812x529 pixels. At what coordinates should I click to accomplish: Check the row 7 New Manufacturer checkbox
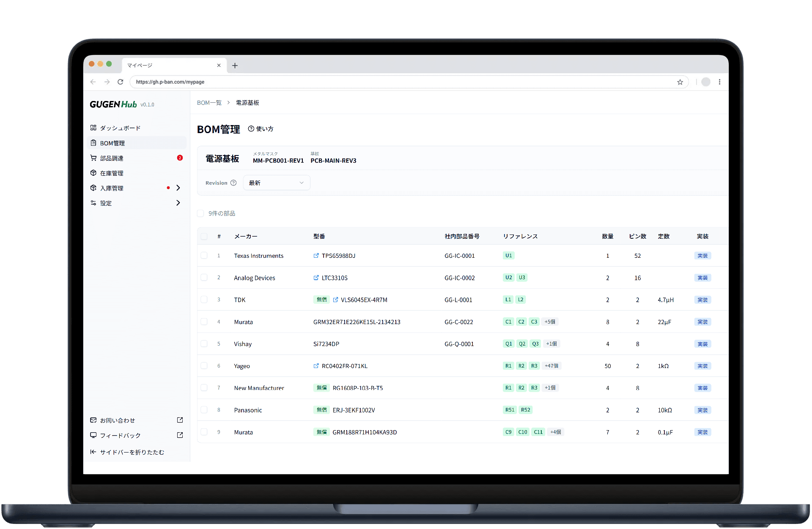pyautogui.click(x=204, y=388)
